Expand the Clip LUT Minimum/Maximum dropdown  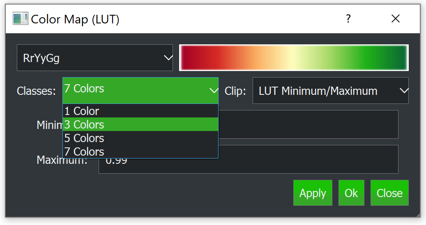(330, 91)
